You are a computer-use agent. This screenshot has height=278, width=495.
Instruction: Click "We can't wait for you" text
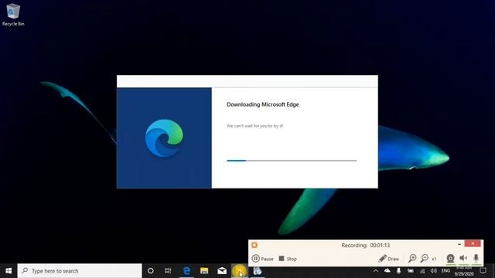pyautogui.click(x=255, y=126)
